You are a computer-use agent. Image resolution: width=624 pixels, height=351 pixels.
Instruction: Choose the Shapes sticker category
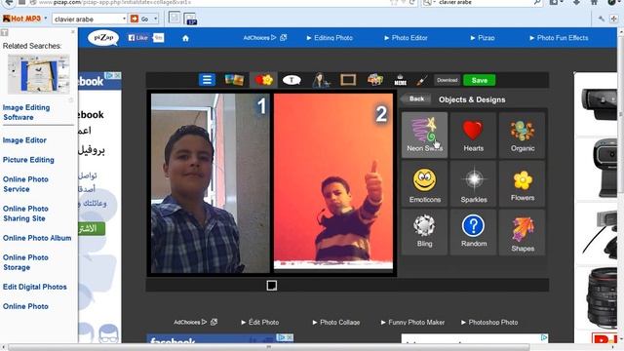523,232
